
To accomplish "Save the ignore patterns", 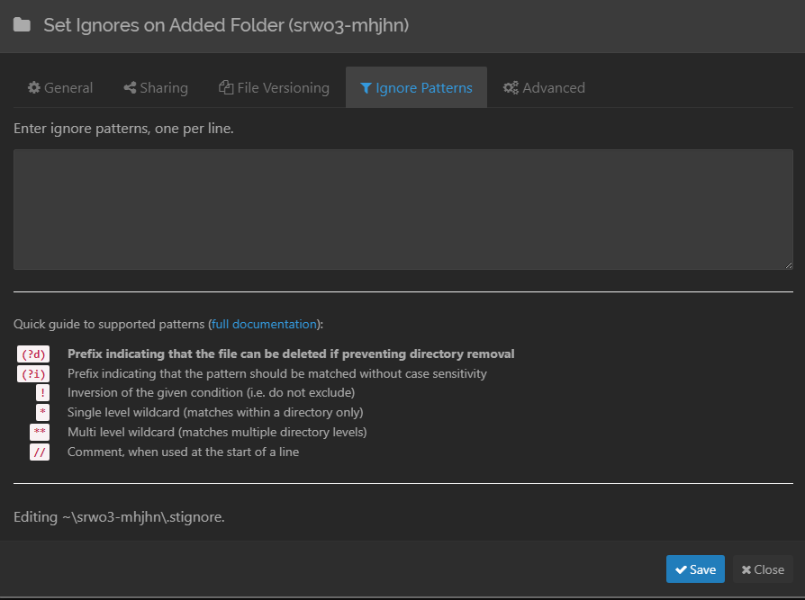I will (695, 569).
